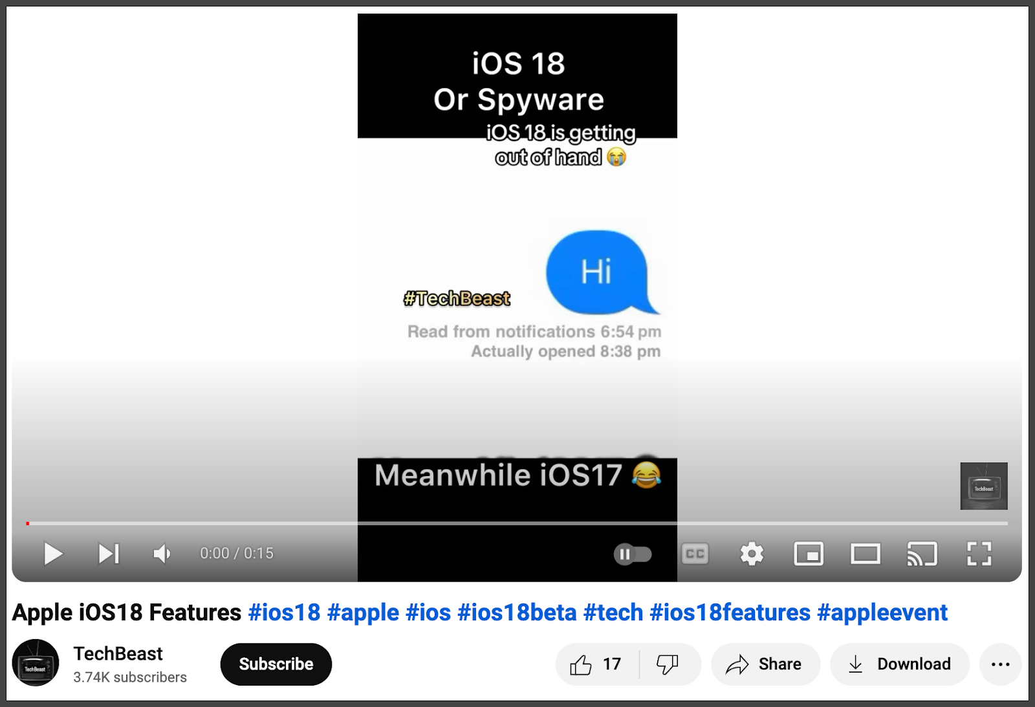Subscribe to the TechBeast channel
1035x707 pixels.
(x=276, y=664)
